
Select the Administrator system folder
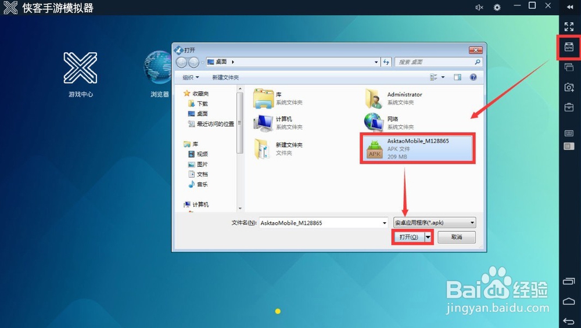click(394, 99)
